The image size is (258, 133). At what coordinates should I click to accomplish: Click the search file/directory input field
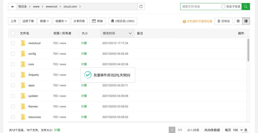200,7
